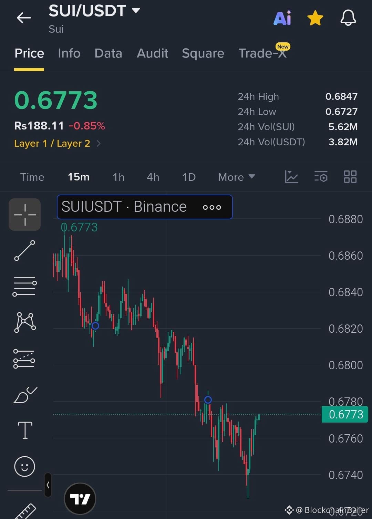Open price alert bell
The width and height of the screenshot is (372, 519).
[348, 18]
